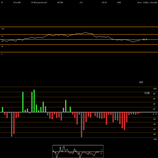158x158 pixels.
Task: Click the -100 label on the MR axis
Action: (155, 139)
